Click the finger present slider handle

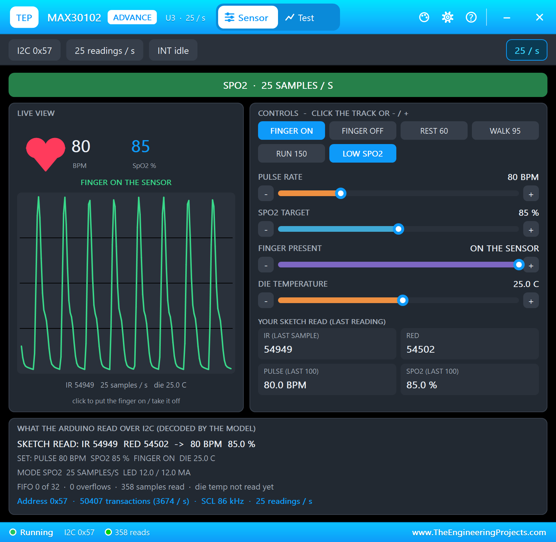[519, 265]
